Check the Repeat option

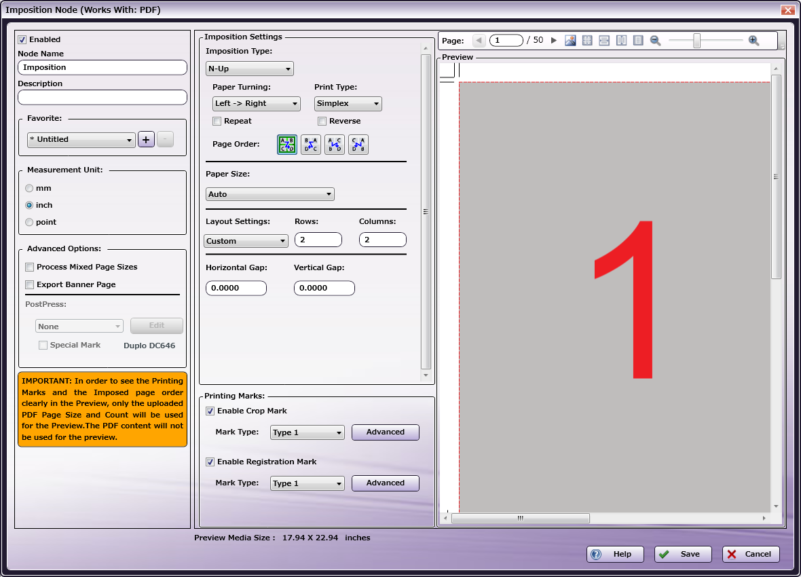tap(217, 121)
